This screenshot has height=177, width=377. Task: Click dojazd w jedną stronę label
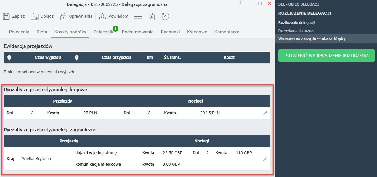96,153
